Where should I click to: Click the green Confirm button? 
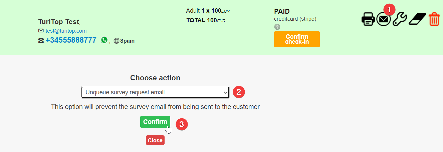coord(155,122)
